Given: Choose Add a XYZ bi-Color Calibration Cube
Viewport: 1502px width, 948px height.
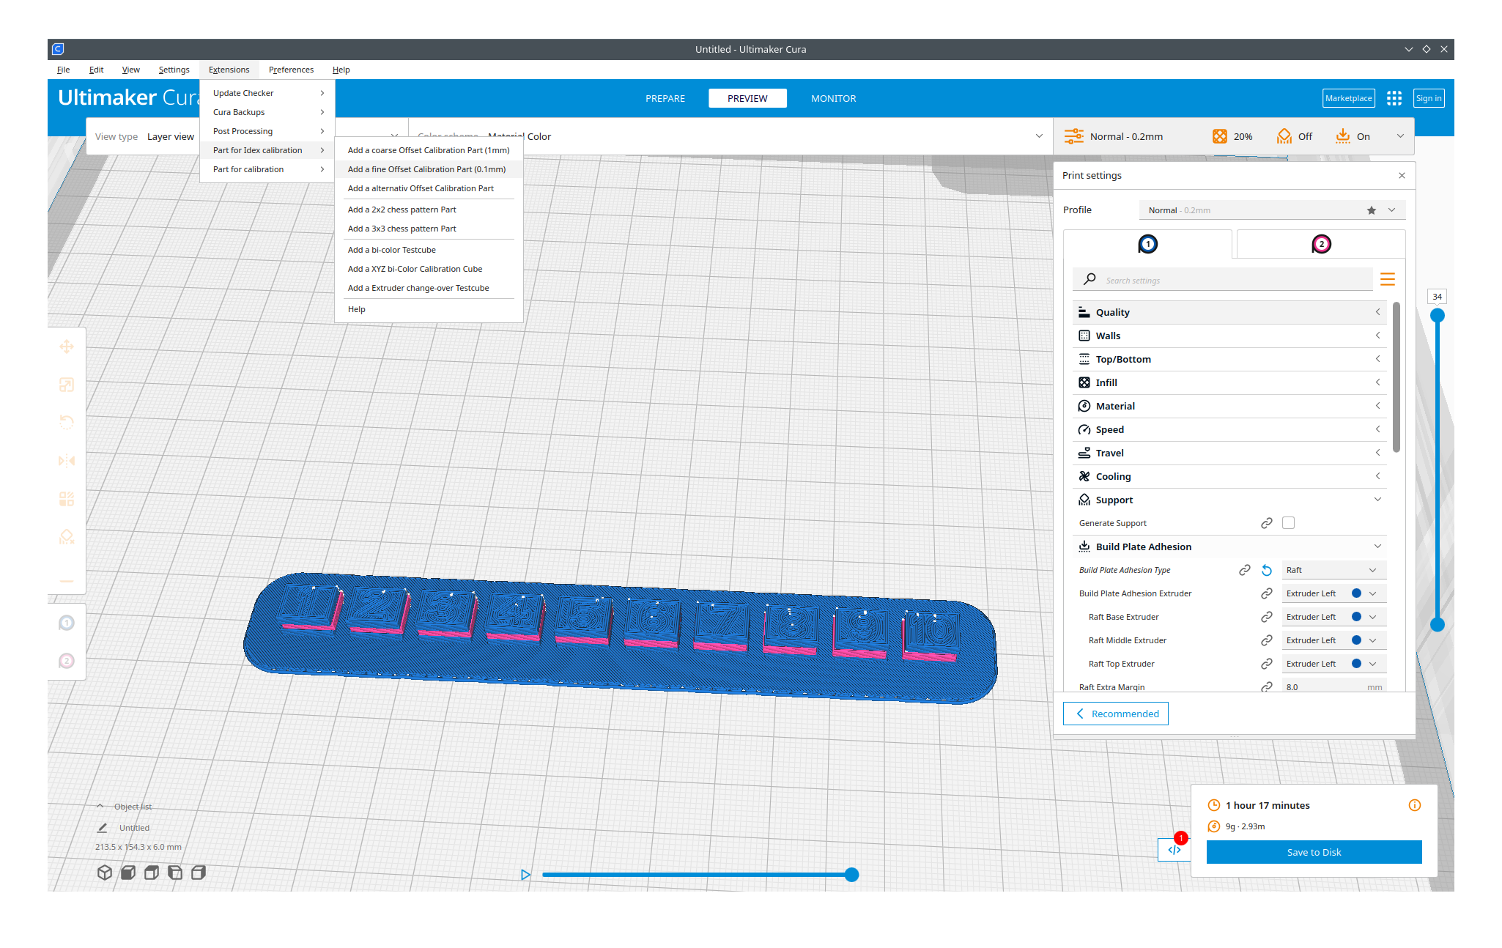Looking at the screenshot, I should click(x=429, y=269).
